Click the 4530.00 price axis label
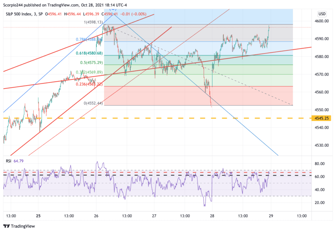Image resolution: width=336 pixels, height=232 pixels. pos(322,145)
